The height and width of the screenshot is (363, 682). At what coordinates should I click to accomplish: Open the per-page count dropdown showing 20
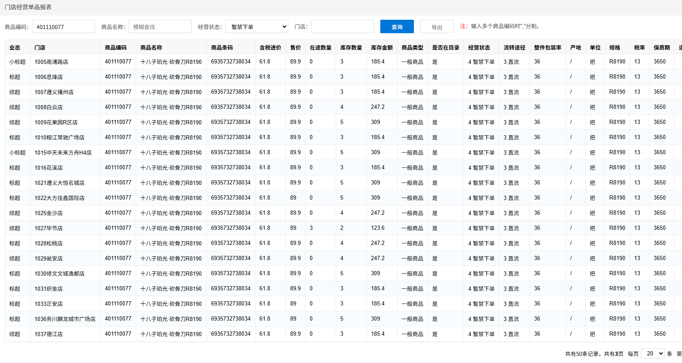[x=652, y=353]
